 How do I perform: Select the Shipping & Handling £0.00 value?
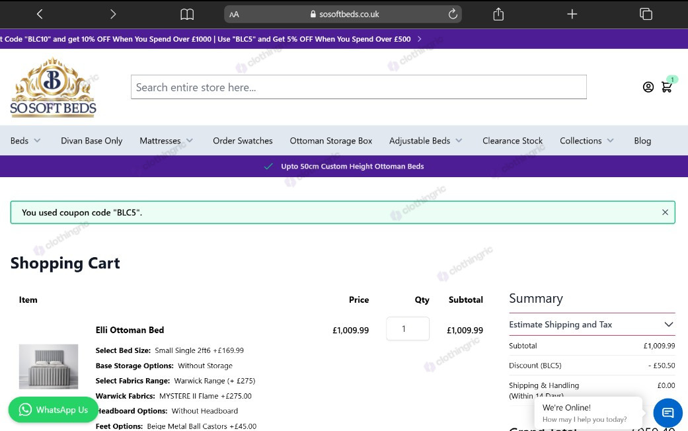(666, 385)
